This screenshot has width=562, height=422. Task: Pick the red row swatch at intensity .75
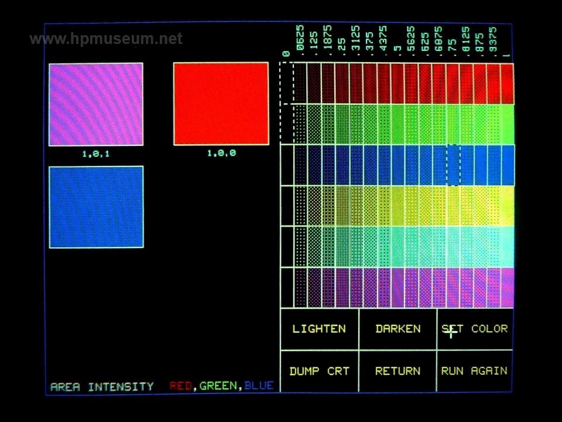point(453,84)
